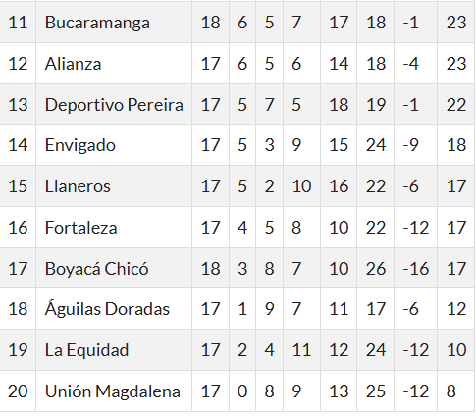Select the Llaneros team name
The image size is (476, 417).
pos(78,186)
